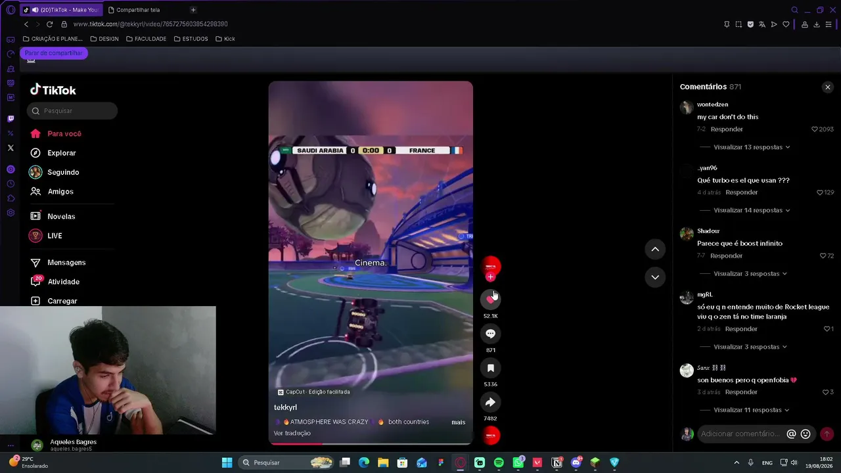Expand 13 replies under wontedzen's comment

point(752,147)
